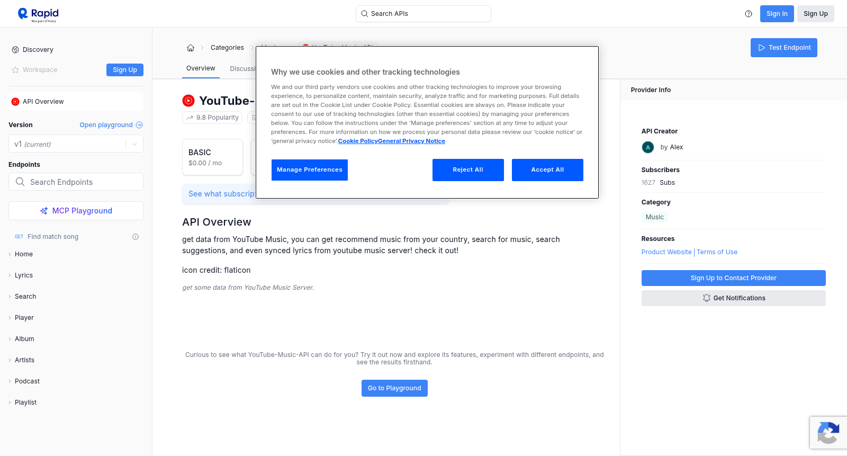
Task: Click the MCP Playground sparkle icon
Action: 44,211
